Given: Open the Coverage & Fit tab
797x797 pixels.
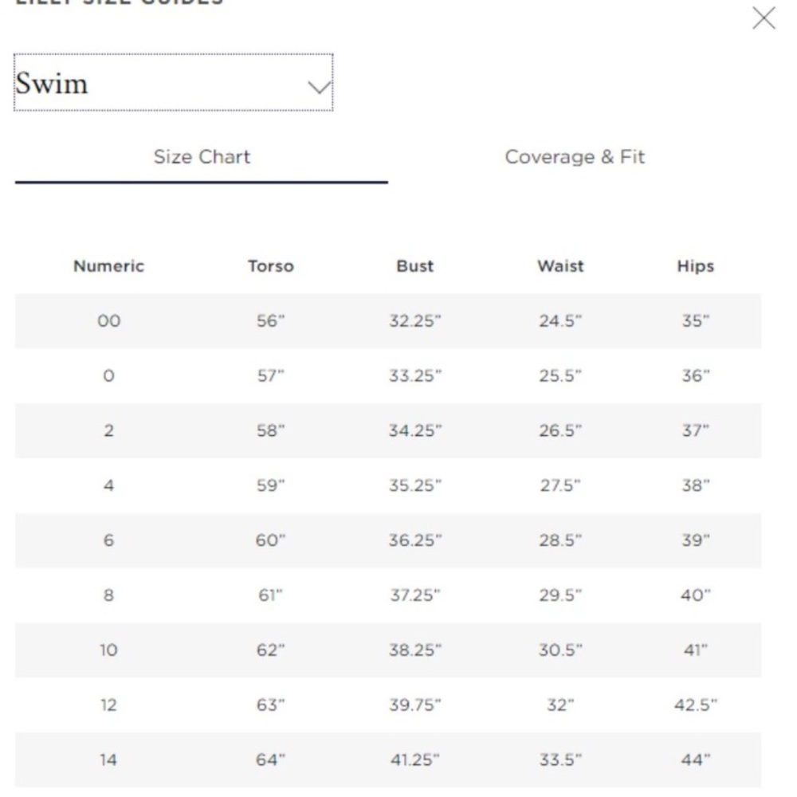Looking at the screenshot, I should click(575, 157).
